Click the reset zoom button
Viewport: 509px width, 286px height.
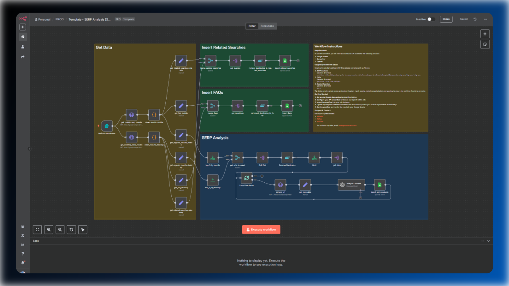pos(71,229)
